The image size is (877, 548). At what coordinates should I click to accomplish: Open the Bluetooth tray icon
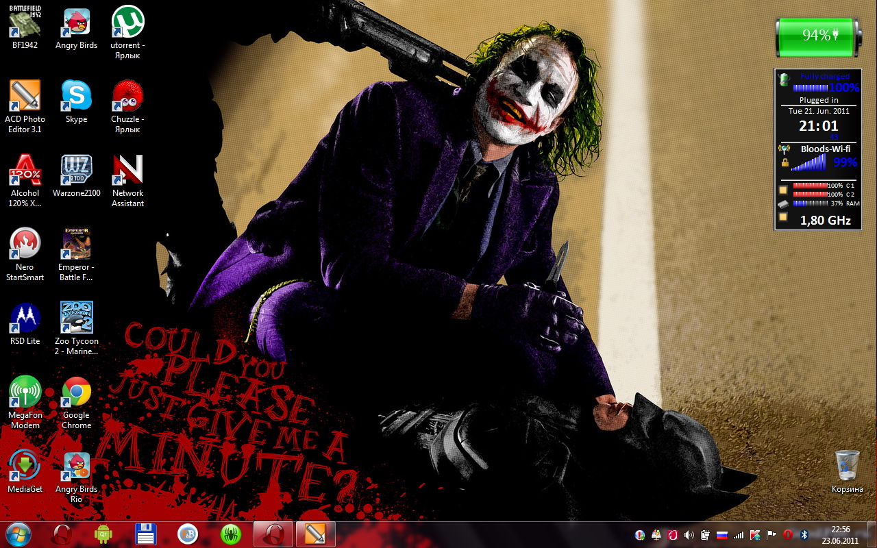[805, 534]
